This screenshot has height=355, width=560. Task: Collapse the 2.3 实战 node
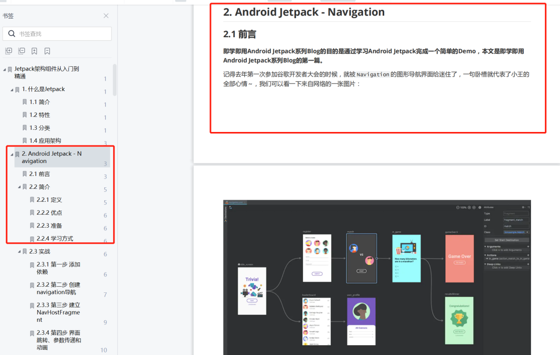19,252
